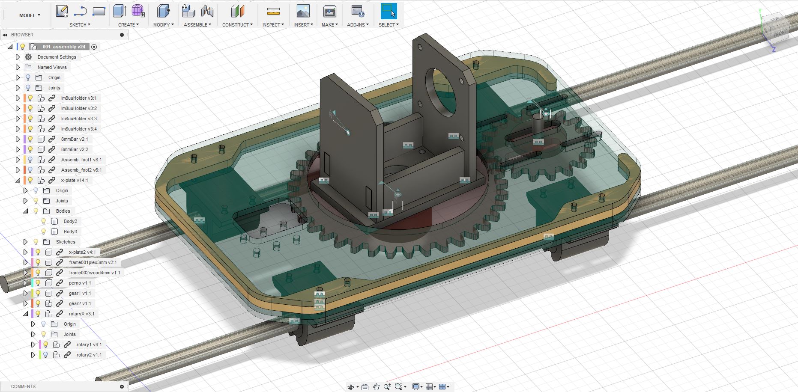Click the 3D Print icon
The height and width of the screenshot is (392, 798).
(329, 12)
